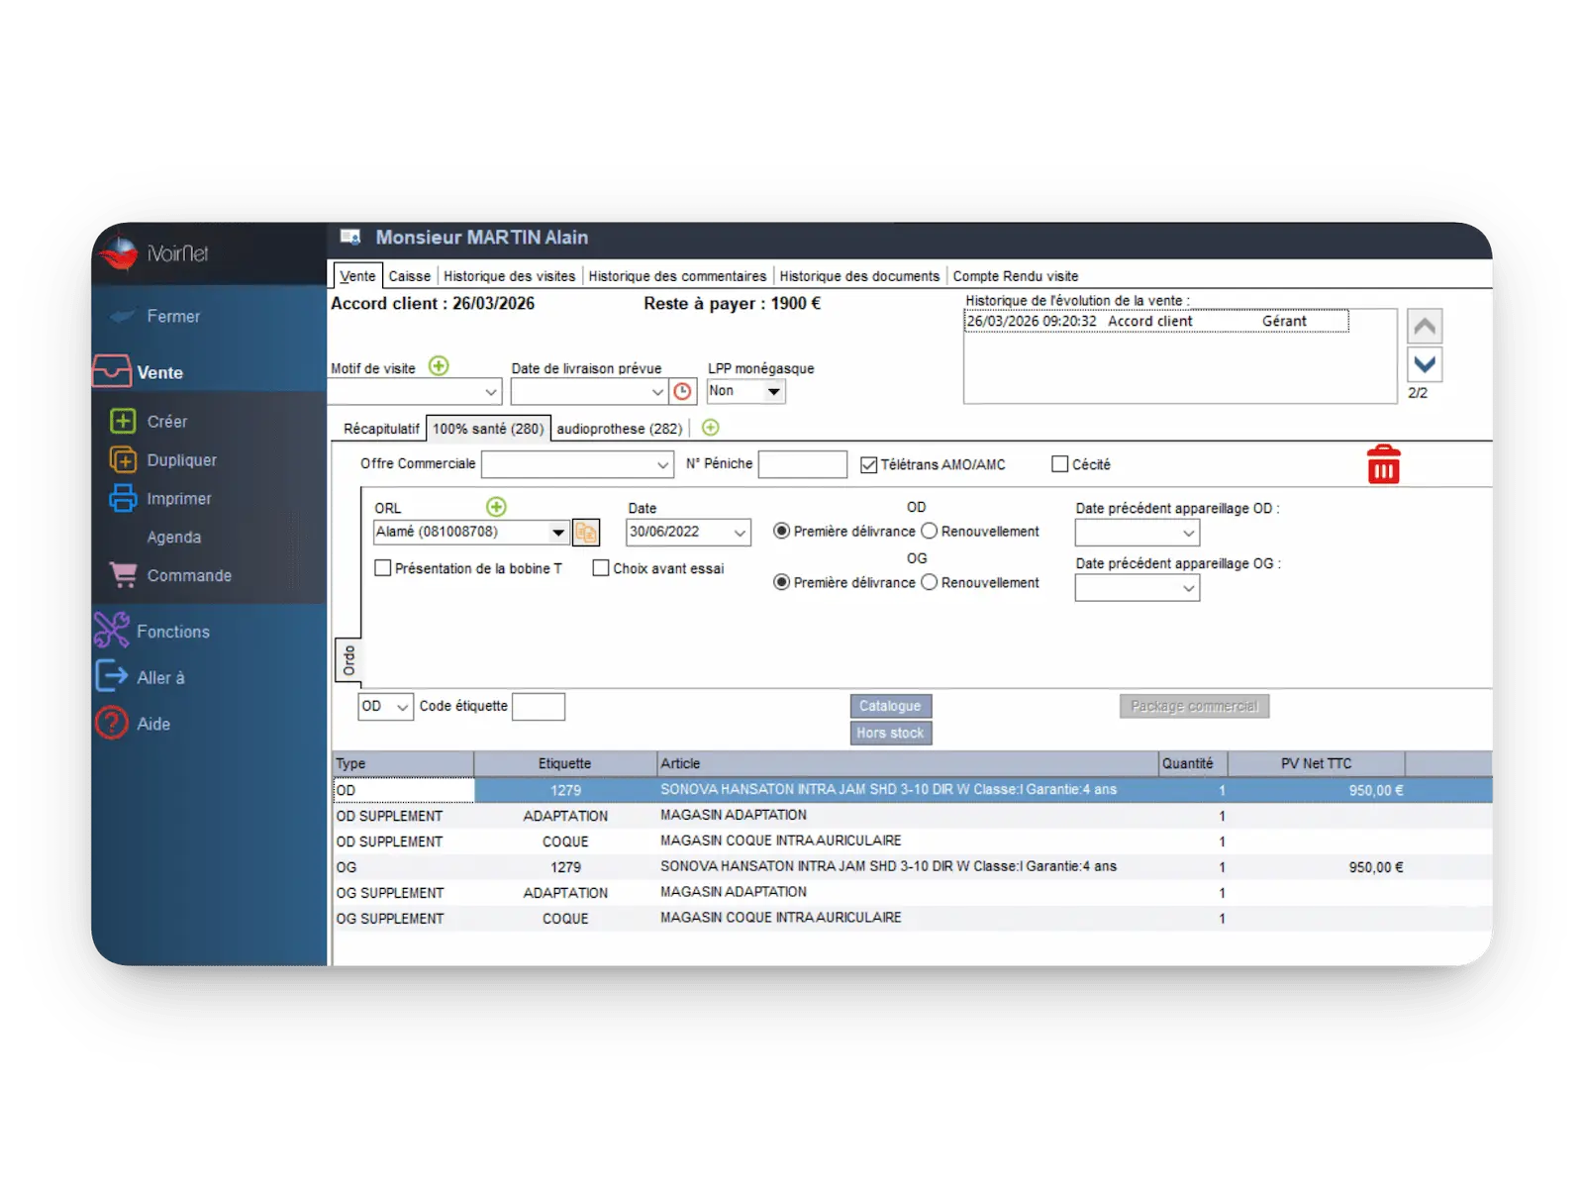Open Commande via shopping cart icon
The image size is (1584, 1188).
(x=123, y=575)
